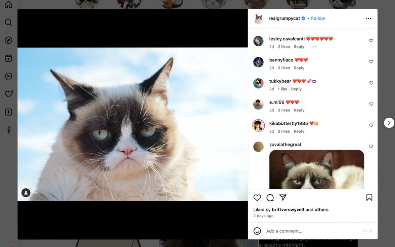395x247 pixels.
Task: Click the main grumpy cat photo
Action: (x=133, y=124)
